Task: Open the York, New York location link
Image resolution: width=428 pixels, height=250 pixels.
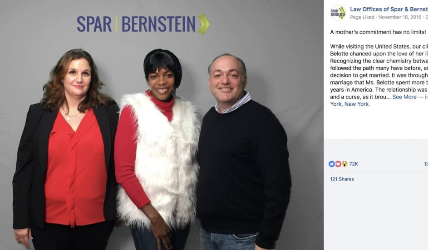Action: (350, 104)
